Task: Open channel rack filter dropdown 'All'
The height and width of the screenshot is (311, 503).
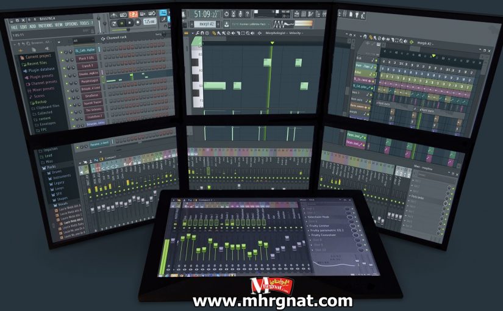Action: click(x=83, y=41)
